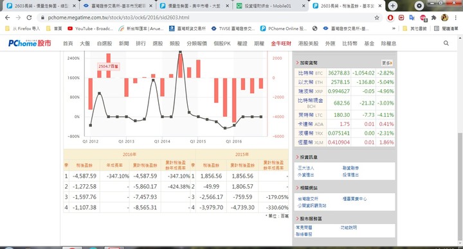The width and height of the screenshot is (463, 249).
Task: Select the -4,587.59 cell in 2016 Q1
Action: pos(84,176)
